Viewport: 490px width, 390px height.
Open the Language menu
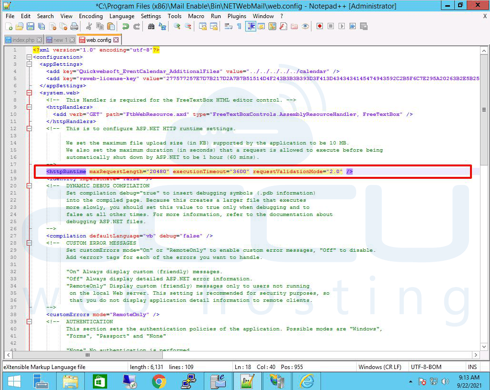coord(122,16)
